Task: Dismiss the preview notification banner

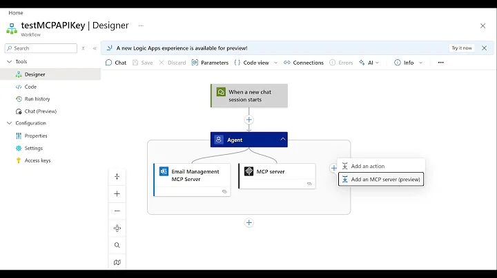Action: (484, 48)
